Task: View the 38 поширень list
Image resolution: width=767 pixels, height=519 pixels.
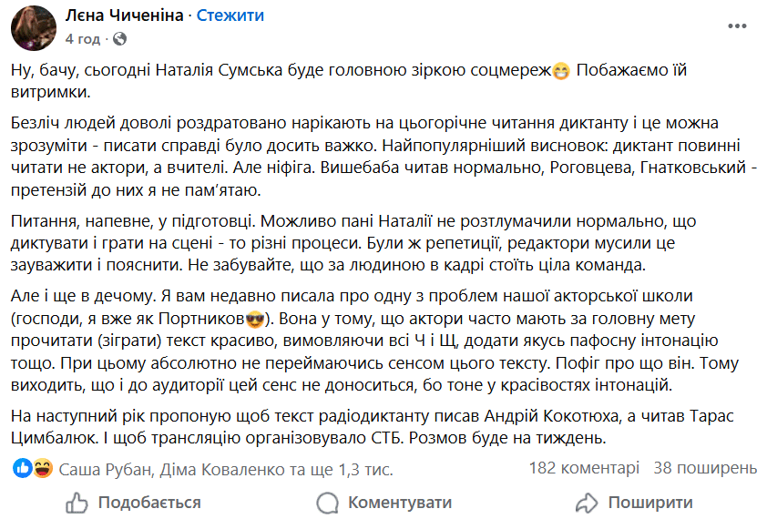Action: coord(705,468)
